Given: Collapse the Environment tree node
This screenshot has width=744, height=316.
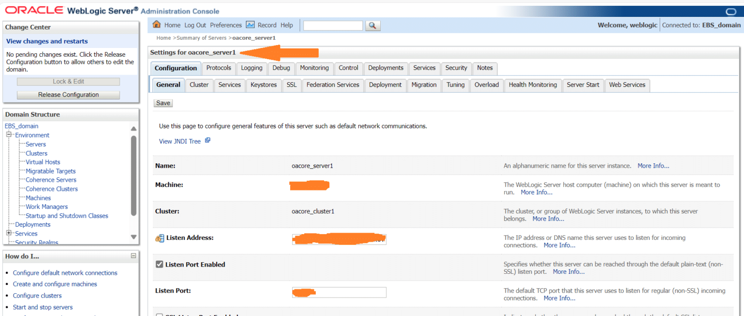Looking at the screenshot, I should 9,135.
